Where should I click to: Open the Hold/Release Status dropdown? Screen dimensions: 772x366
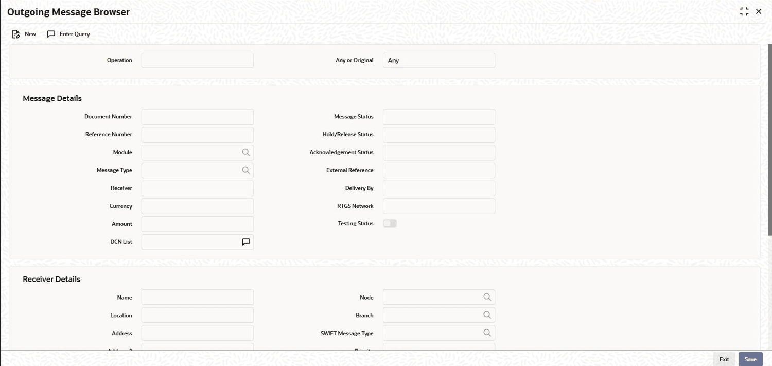439,135
